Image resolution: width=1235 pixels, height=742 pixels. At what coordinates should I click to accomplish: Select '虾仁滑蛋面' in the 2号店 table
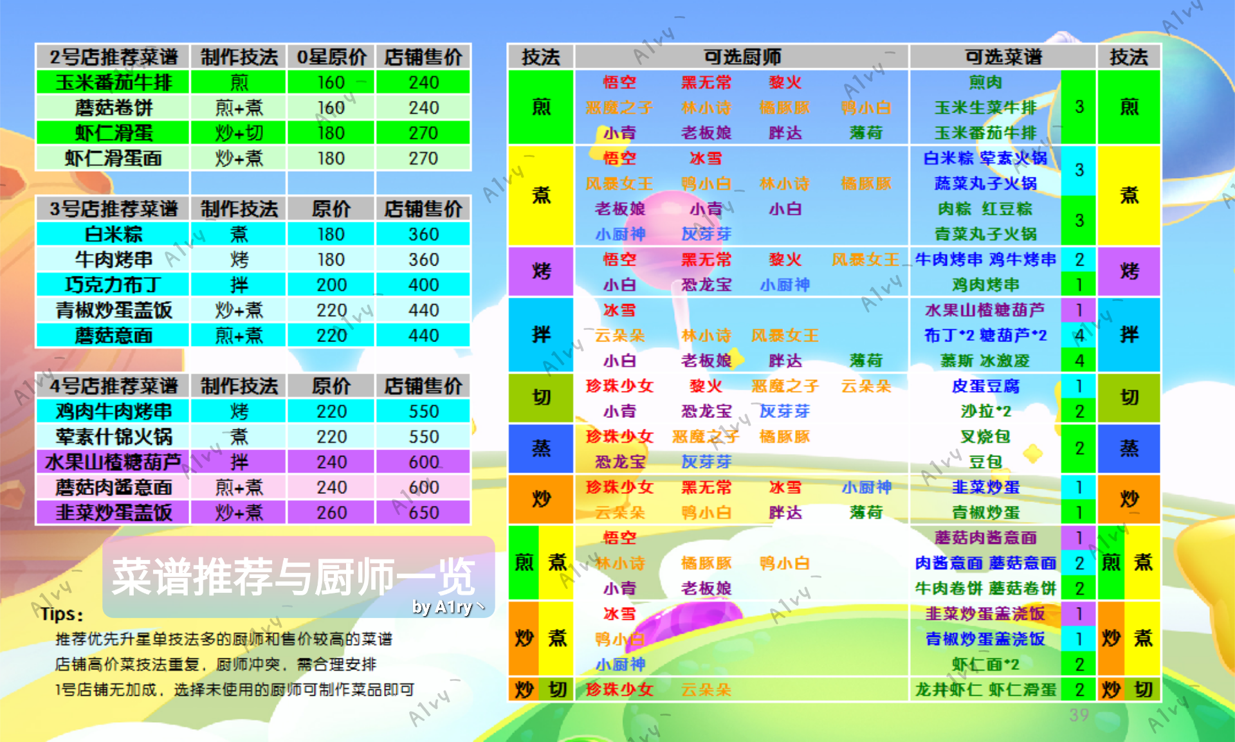point(113,158)
